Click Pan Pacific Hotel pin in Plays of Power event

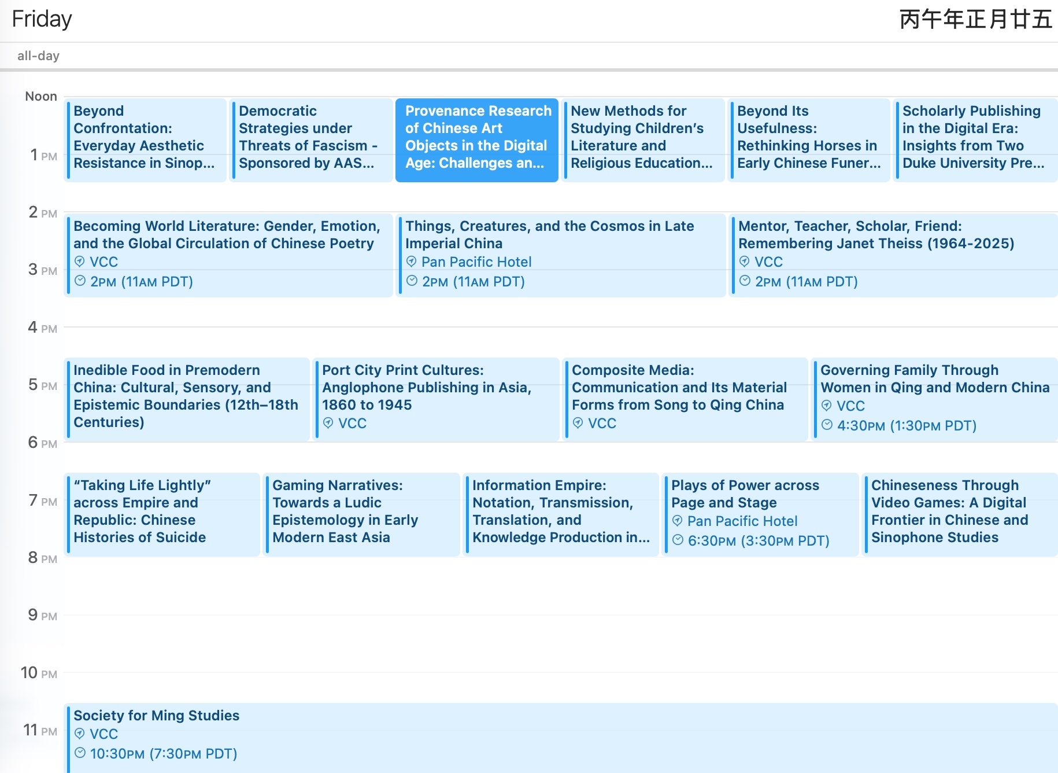coord(678,521)
